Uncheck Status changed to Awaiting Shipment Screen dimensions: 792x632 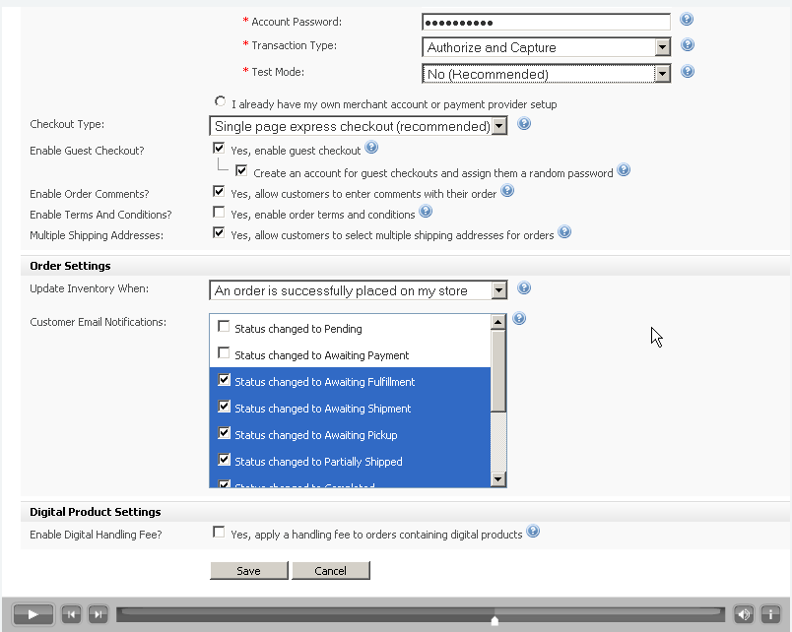tap(224, 407)
